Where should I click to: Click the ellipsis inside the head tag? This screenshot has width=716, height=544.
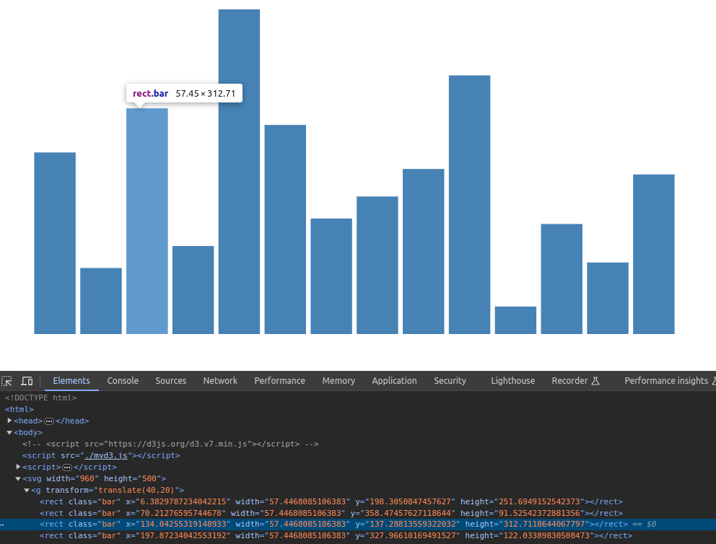pyautogui.click(x=49, y=421)
